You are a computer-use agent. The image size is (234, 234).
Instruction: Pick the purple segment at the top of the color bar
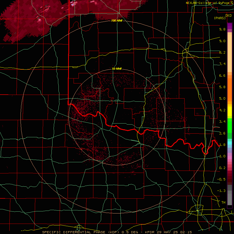pyautogui.click(x=230, y=26)
